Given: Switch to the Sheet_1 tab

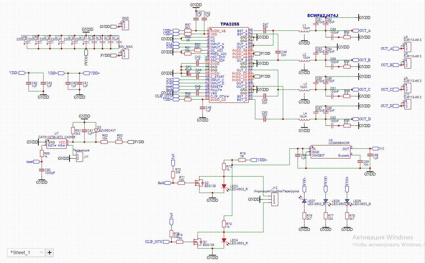Looking at the screenshot, I should pos(20,253).
